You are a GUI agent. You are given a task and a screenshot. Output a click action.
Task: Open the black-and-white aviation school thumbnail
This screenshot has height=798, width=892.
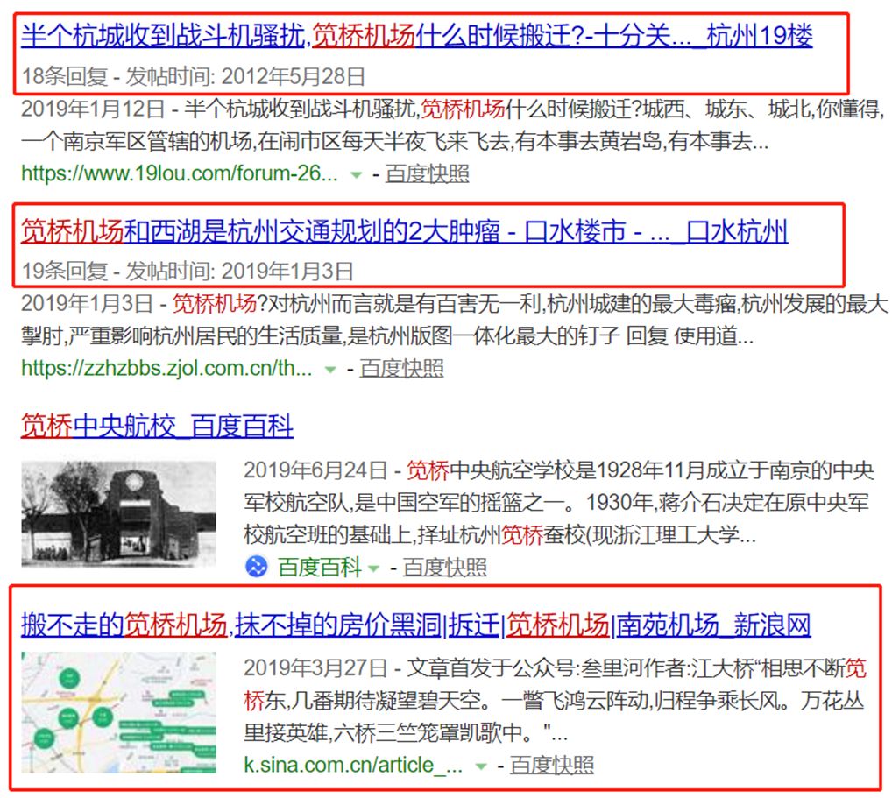pyautogui.click(x=118, y=513)
